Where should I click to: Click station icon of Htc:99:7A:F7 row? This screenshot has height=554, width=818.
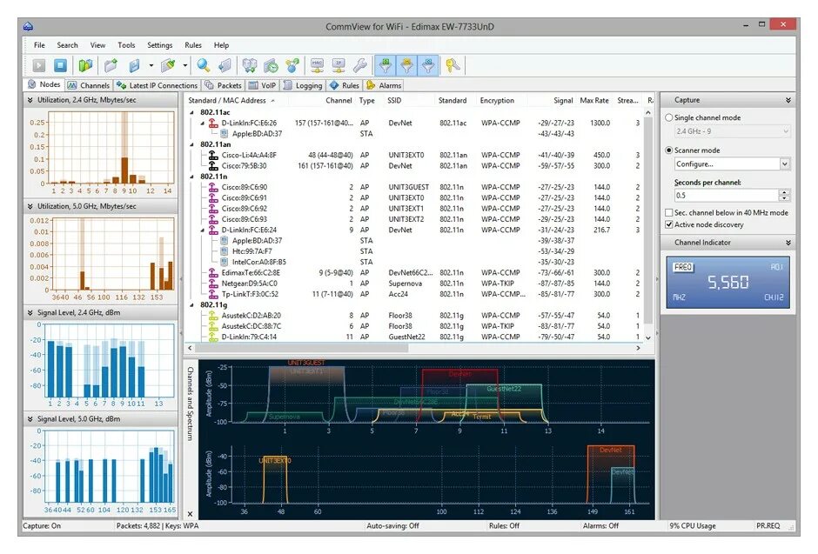(225, 251)
